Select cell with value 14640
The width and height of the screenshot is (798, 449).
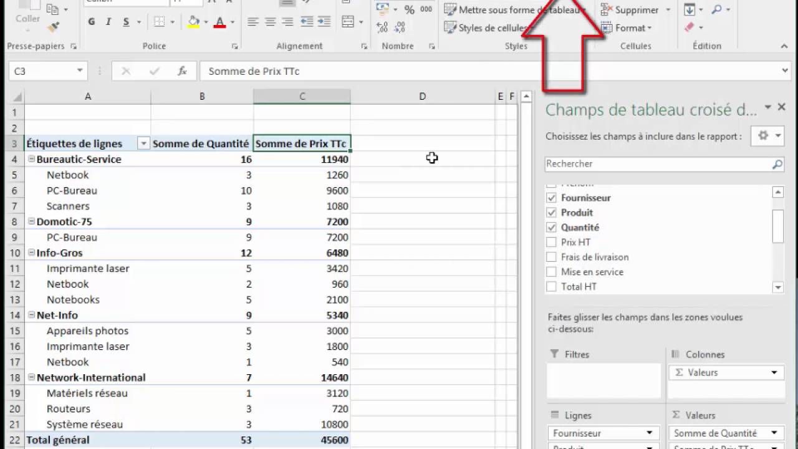[x=302, y=377]
